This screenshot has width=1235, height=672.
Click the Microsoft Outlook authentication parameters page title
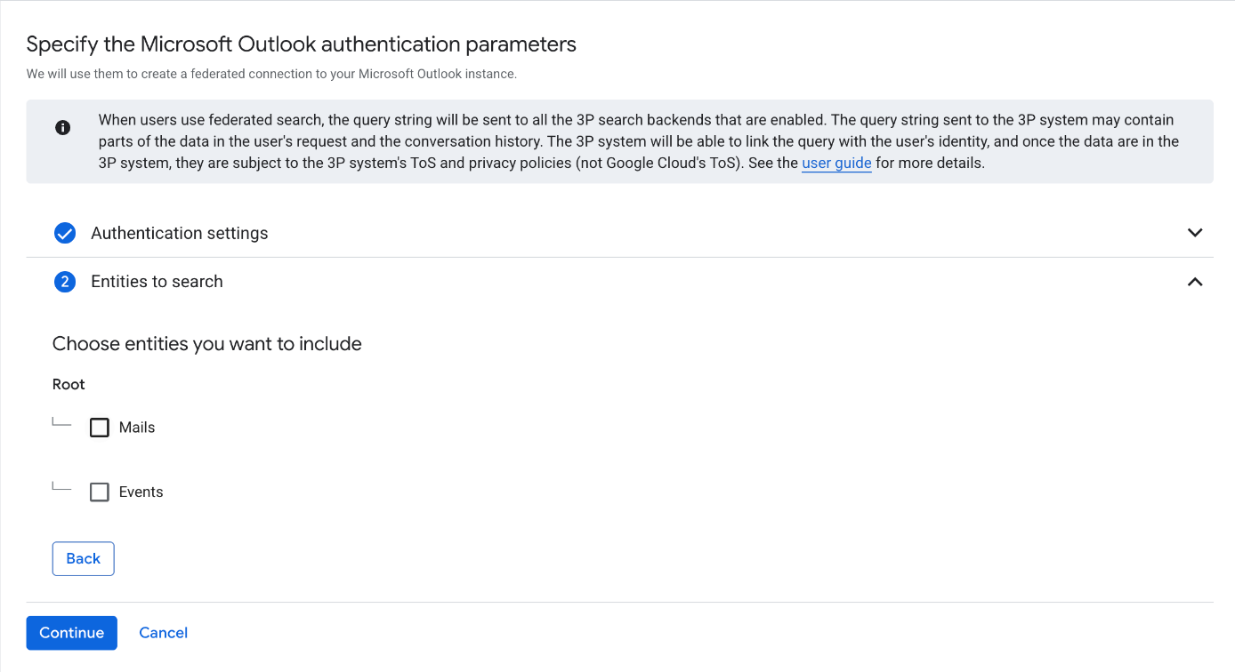[x=301, y=44]
